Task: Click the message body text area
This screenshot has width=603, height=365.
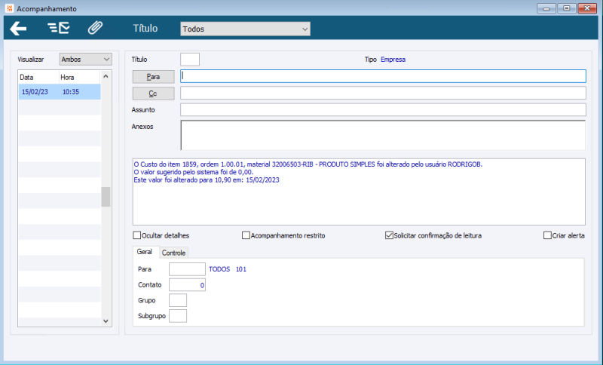Action: tap(359, 192)
